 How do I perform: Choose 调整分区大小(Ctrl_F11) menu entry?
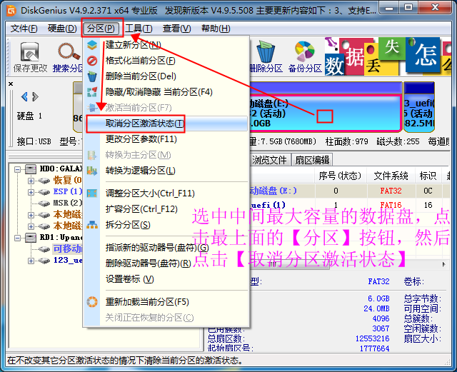point(166,193)
